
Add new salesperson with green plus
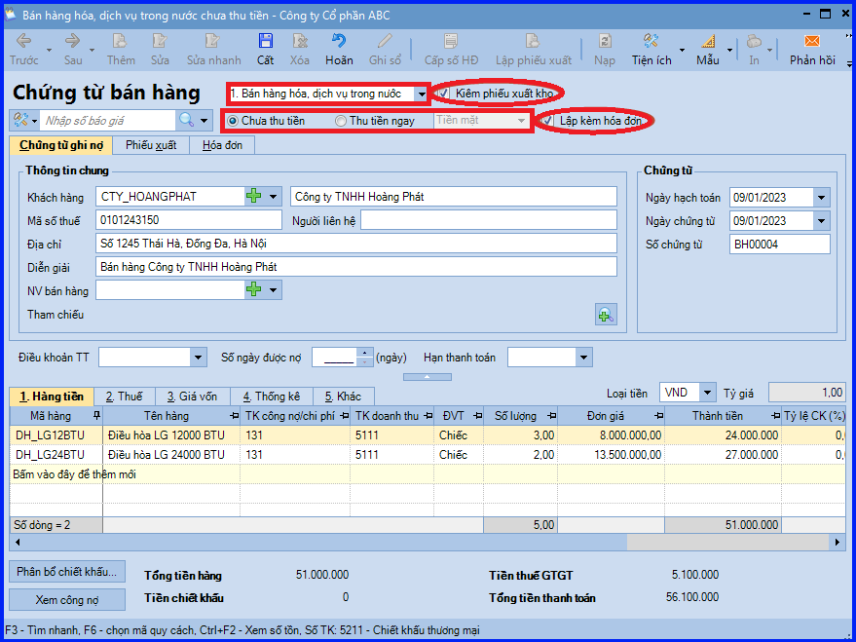(x=254, y=290)
